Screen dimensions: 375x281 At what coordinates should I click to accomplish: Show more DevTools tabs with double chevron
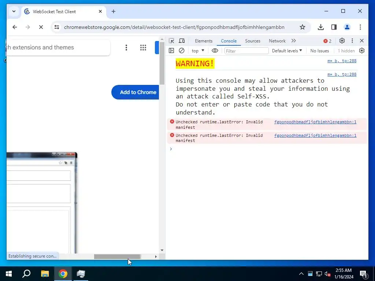coord(294,41)
